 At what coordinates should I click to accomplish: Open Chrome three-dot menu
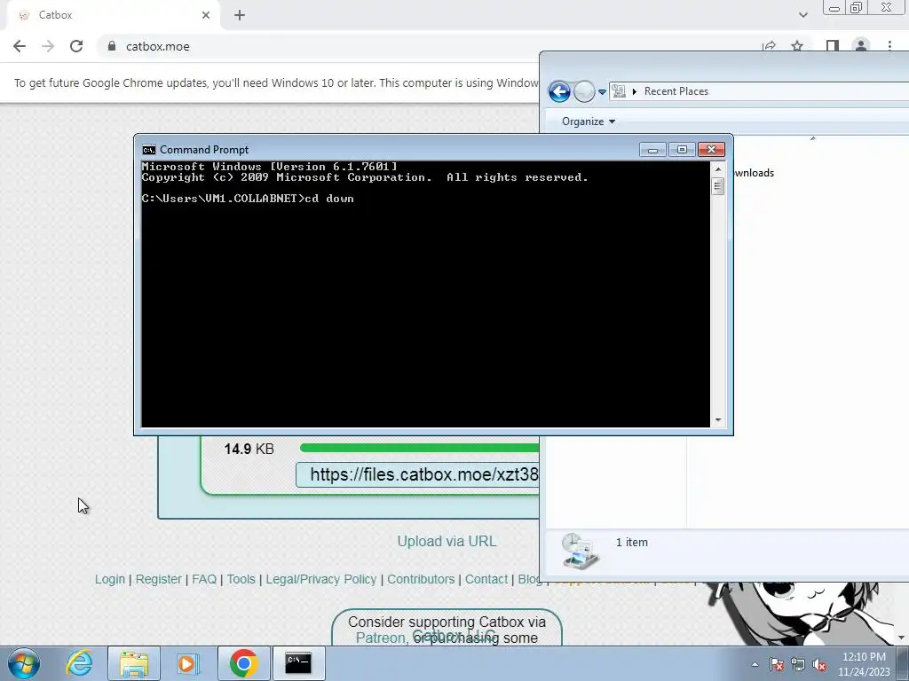[889, 46]
